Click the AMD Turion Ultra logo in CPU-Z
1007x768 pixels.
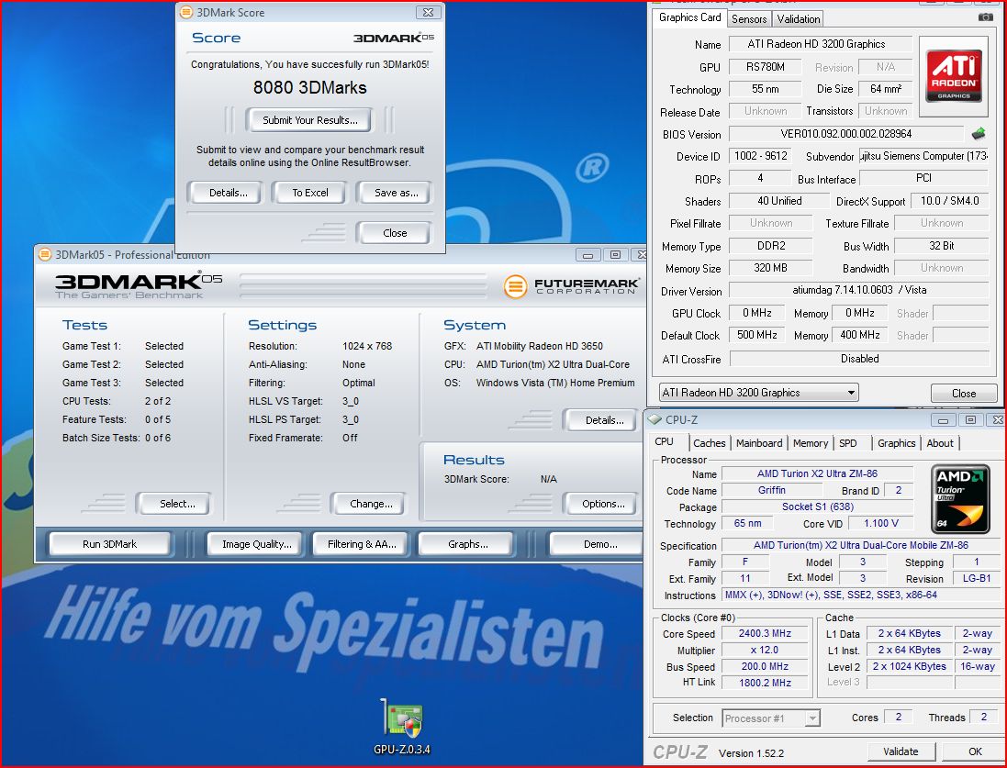tap(960, 498)
